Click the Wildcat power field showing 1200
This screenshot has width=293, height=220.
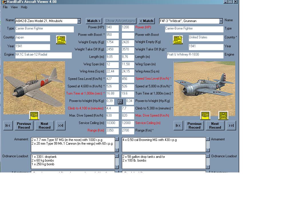128,28
